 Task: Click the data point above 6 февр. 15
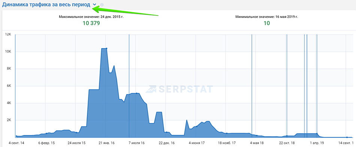[46, 134]
